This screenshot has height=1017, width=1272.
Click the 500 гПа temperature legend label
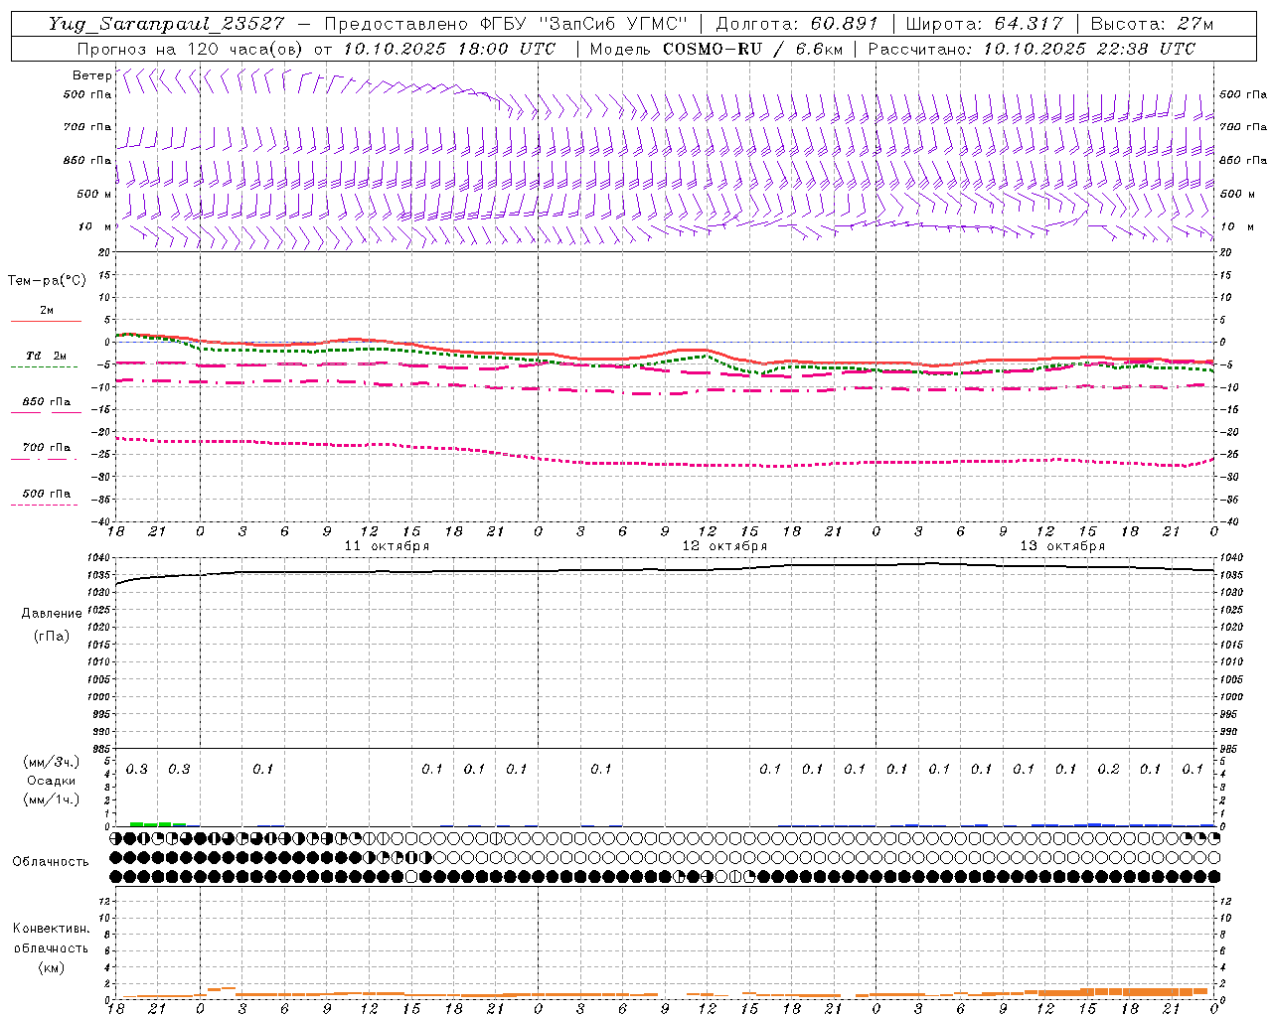(x=47, y=494)
